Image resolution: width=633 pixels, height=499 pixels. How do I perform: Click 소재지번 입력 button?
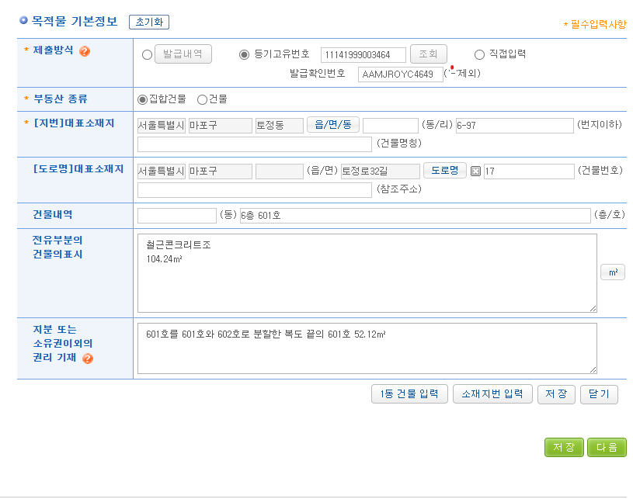[x=492, y=393]
